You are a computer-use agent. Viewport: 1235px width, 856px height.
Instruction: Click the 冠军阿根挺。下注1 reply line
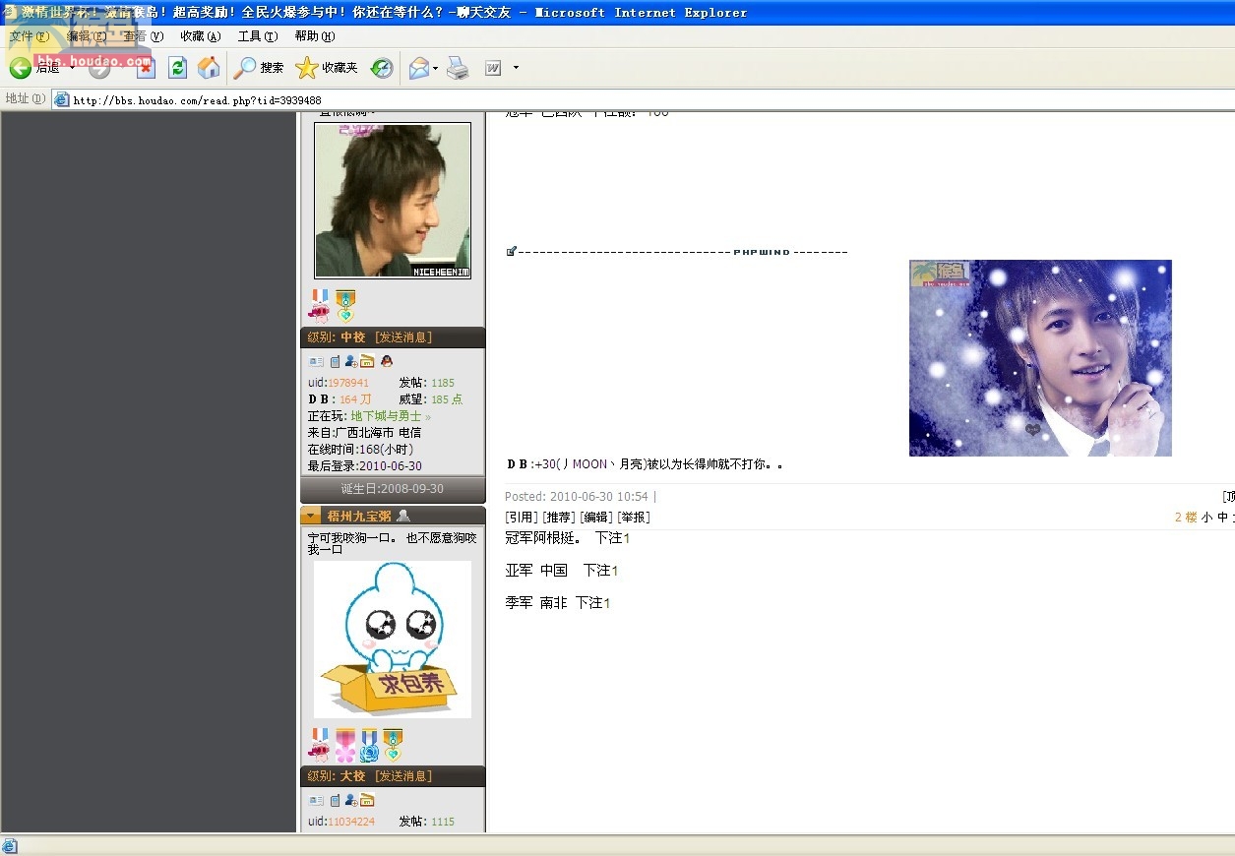568,538
